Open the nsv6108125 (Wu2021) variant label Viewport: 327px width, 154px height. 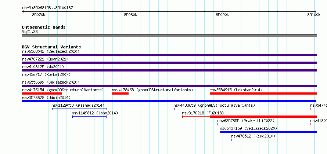pos(43,67)
